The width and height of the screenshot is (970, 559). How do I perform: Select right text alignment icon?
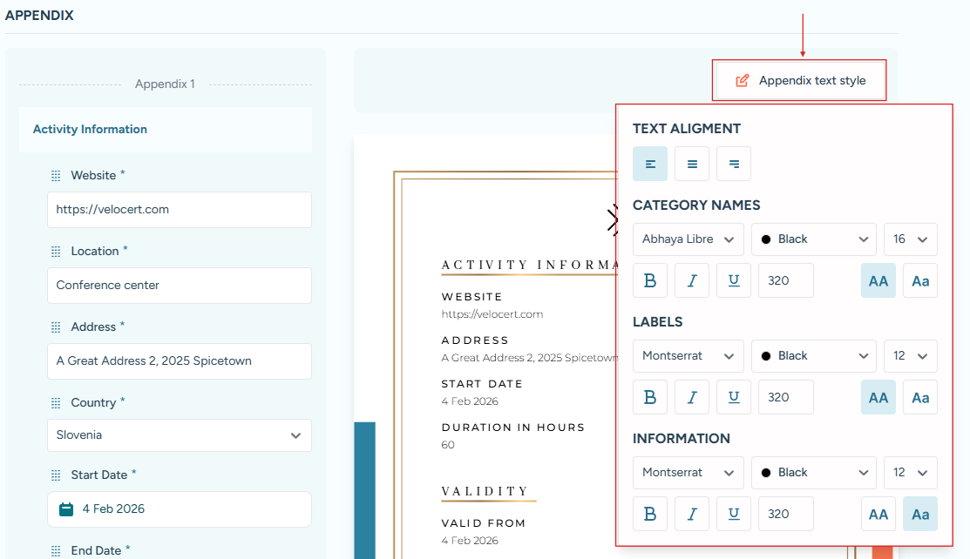click(734, 164)
